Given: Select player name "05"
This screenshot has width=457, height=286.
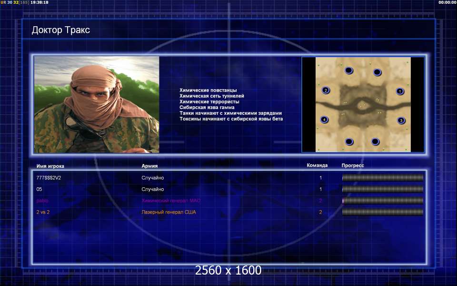Looking at the screenshot, I should click(39, 189).
